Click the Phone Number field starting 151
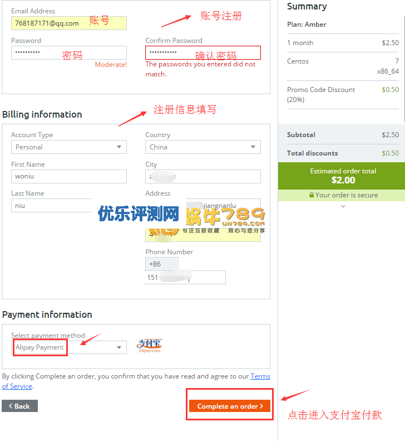The width and height of the screenshot is (405, 441). [185, 277]
